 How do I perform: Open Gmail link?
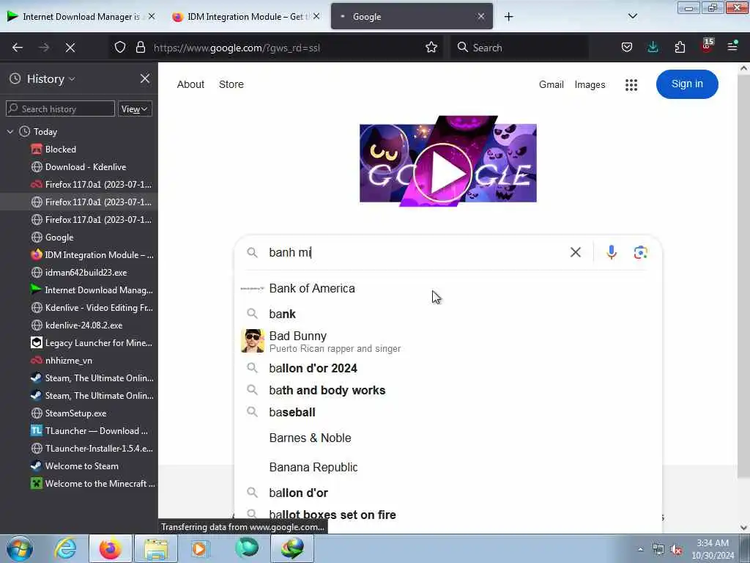click(x=551, y=85)
